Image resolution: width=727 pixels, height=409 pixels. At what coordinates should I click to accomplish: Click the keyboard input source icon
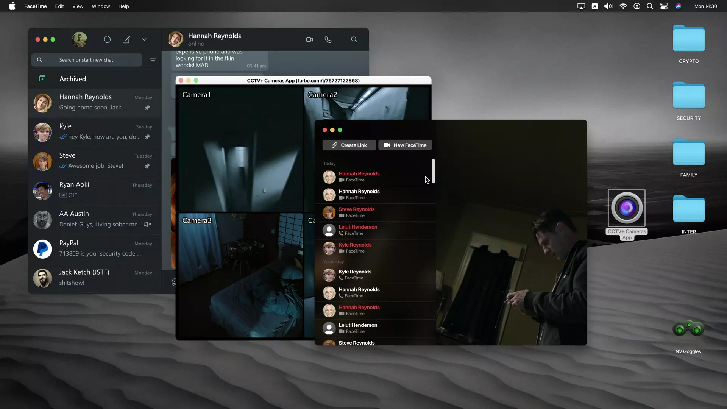pos(595,6)
